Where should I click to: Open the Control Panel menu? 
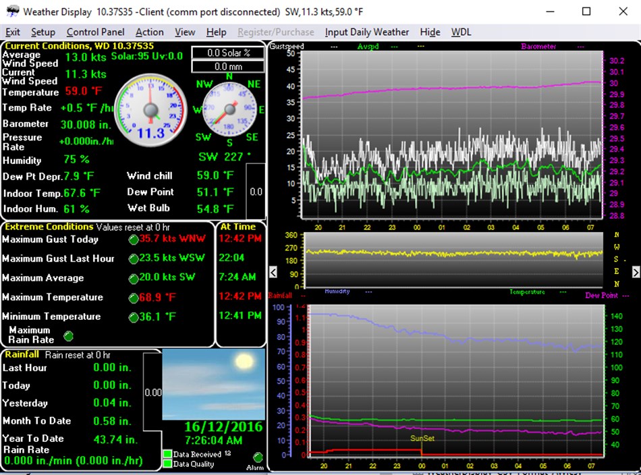[95, 32]
